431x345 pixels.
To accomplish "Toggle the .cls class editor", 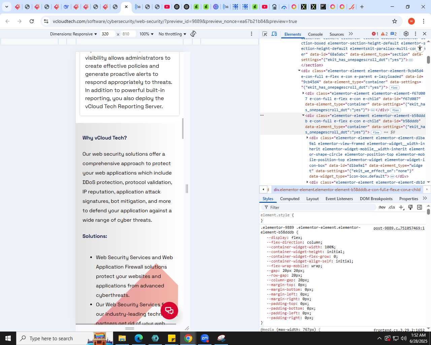I will [392, 208].
